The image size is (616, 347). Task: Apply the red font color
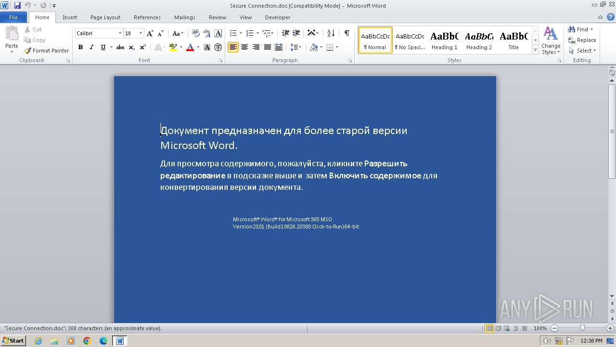pyautogui.click(x=190, y=47)
